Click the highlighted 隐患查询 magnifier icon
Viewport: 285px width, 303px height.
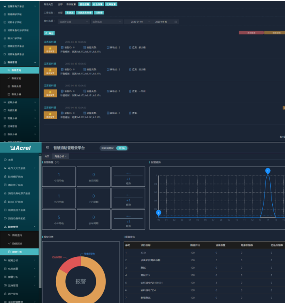pyautogui.click(x=9, y=70)
